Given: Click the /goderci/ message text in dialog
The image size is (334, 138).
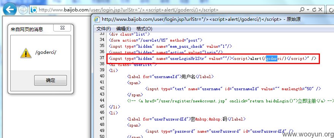Looking at the screenshot, I should point(46,53).
